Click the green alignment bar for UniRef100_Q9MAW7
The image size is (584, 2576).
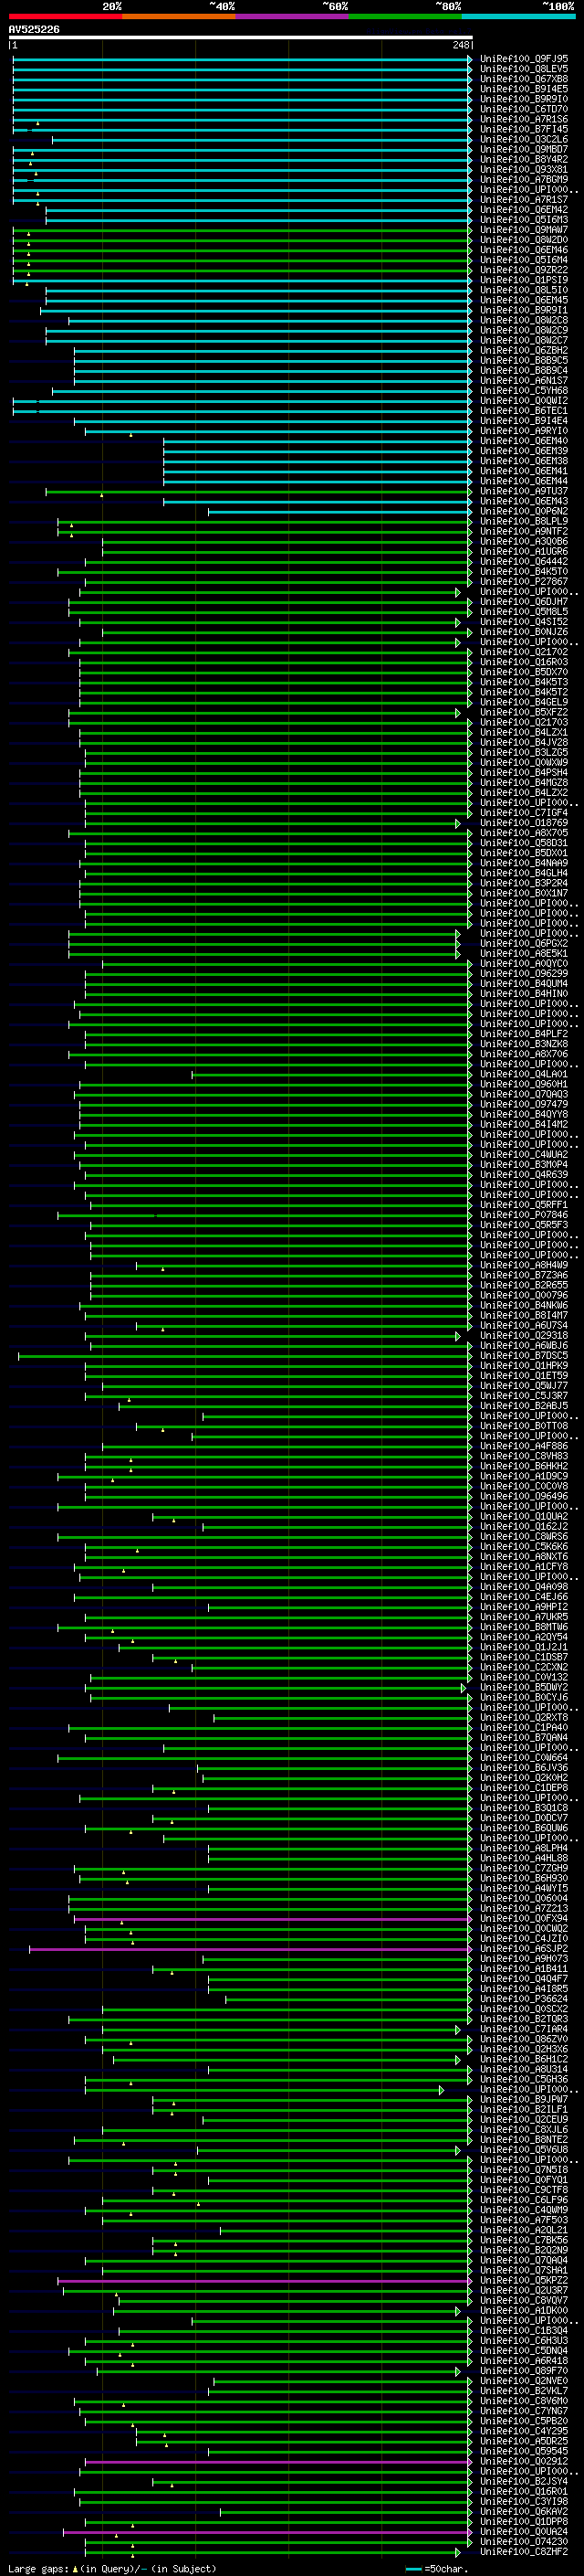pyautogui.click(x=241, y=230)
